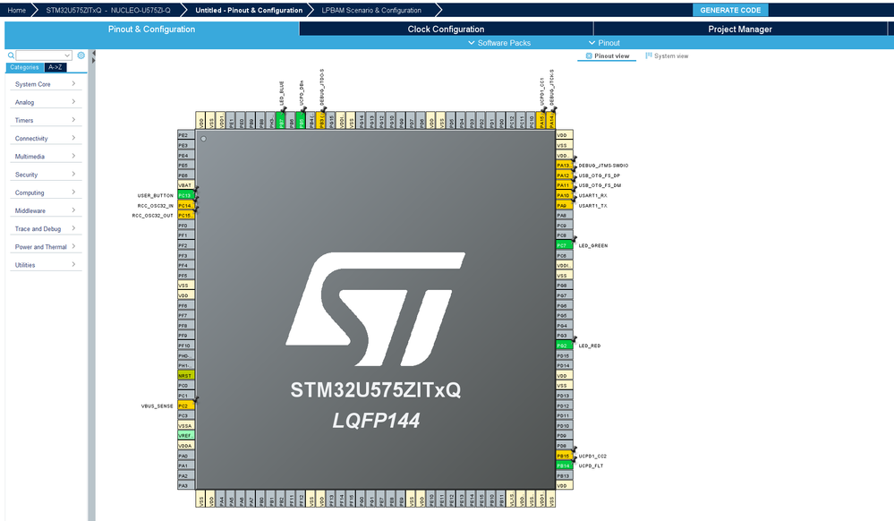Viewport: 894px width, 521px height.
Task: Select pin PC14 on the chip
Action: pos(186,205)
